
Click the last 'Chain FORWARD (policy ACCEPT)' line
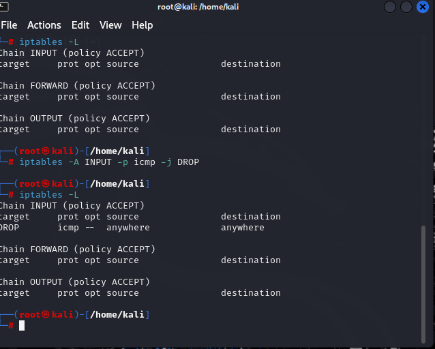tap(78, 249)
